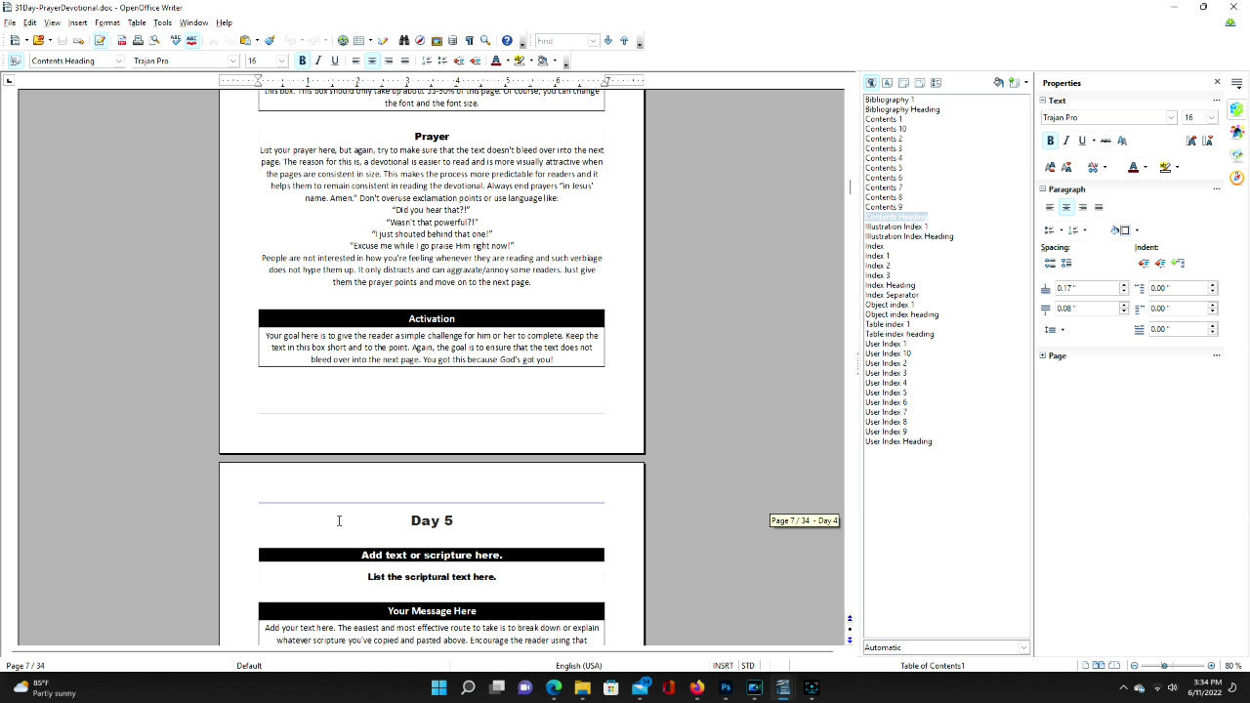Click the Find text field in toolbar
This screenshot has height=703, width=1250.
tap(561, 41)
